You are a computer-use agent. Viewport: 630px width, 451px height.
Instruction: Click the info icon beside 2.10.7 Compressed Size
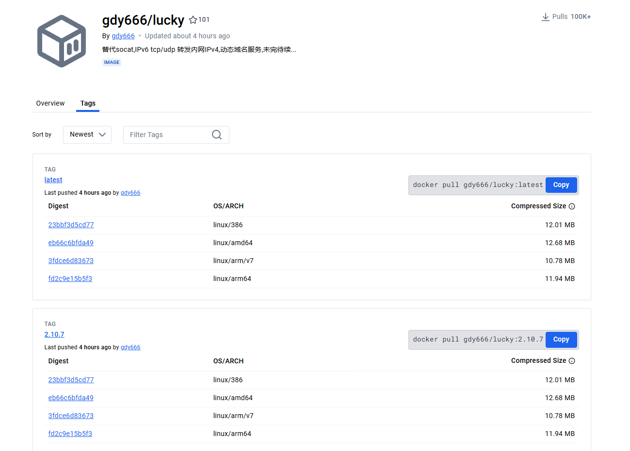pyautogui.click(x=572, y=361)
